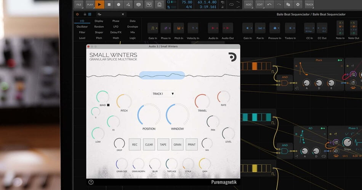Select the Logic module category
The width and height of the screenshot is (362, 190).
click(133, 38)
